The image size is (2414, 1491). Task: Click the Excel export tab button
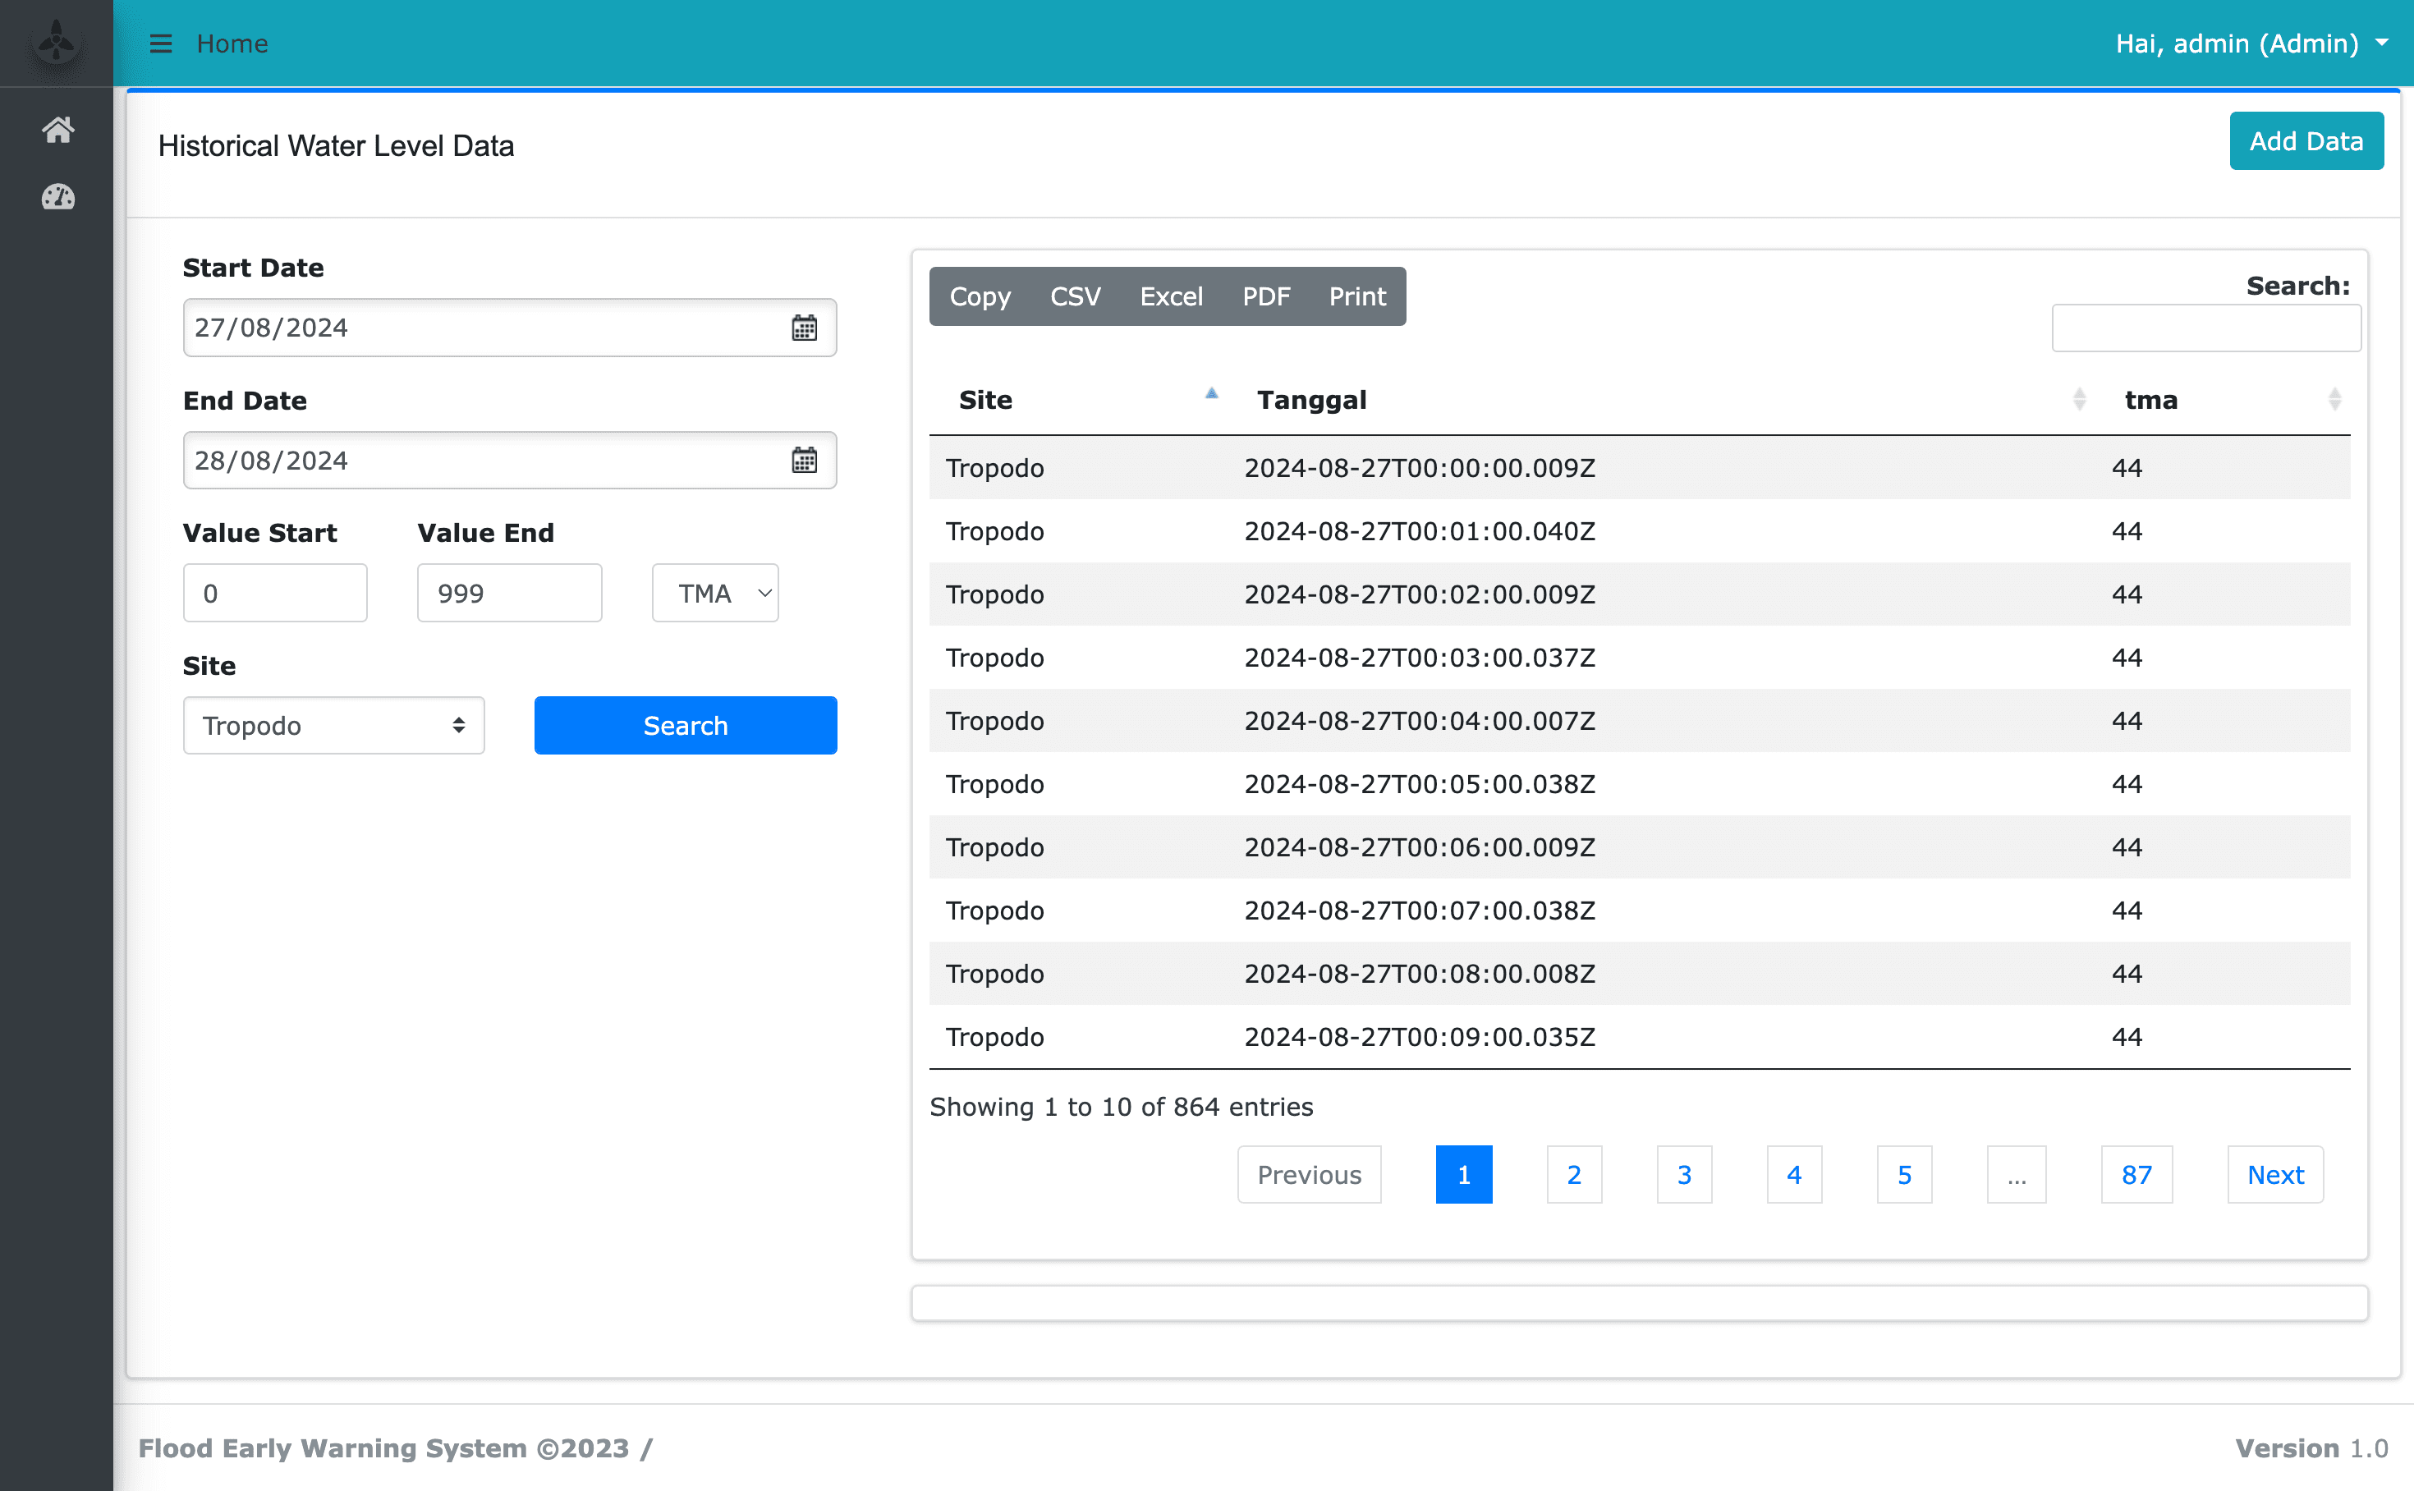1171,296
